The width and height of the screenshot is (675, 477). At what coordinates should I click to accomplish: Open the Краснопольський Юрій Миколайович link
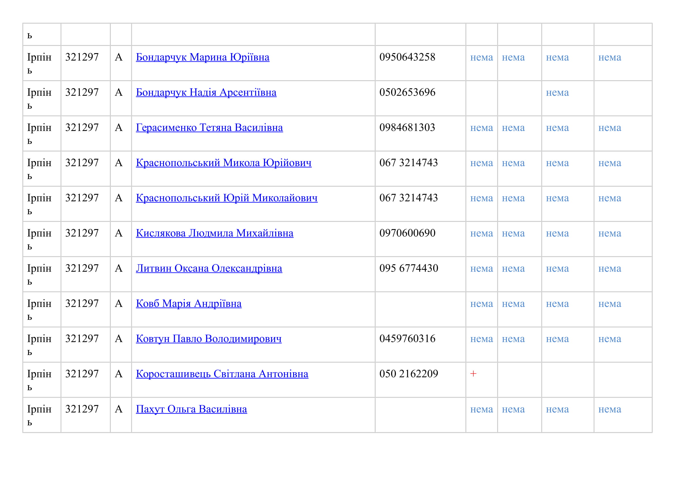[x=226, y=198]
